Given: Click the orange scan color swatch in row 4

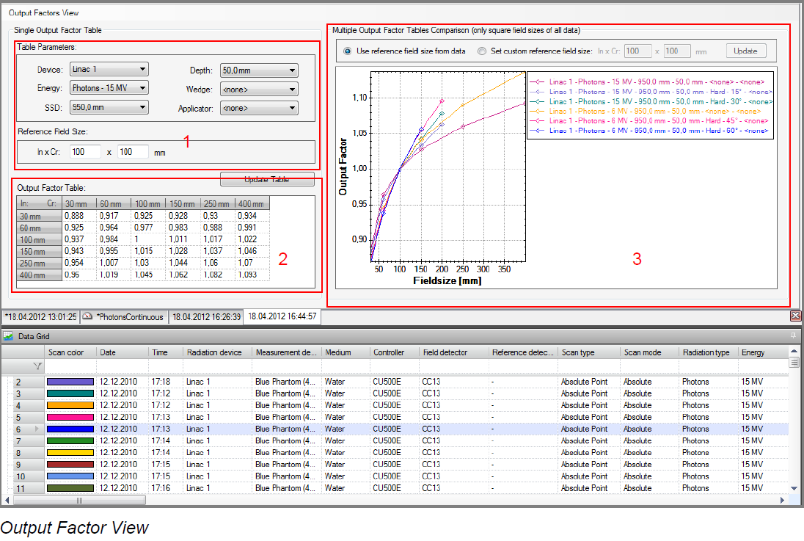Looking at the screenshot, I should coord(70,405).
